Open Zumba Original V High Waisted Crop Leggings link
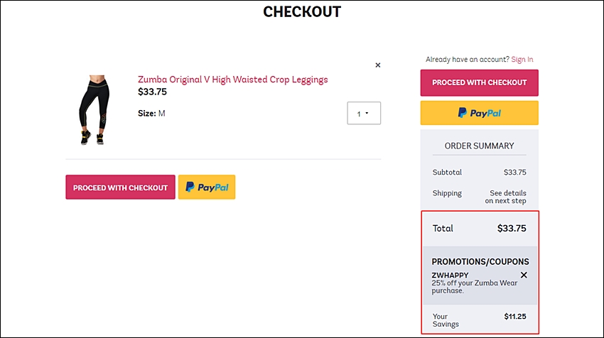604x338 pixels. point(232,80)
